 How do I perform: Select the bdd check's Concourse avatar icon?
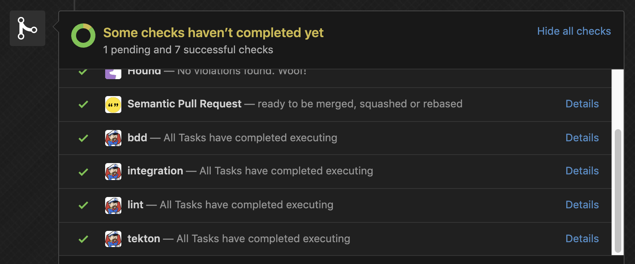[113, 138]
